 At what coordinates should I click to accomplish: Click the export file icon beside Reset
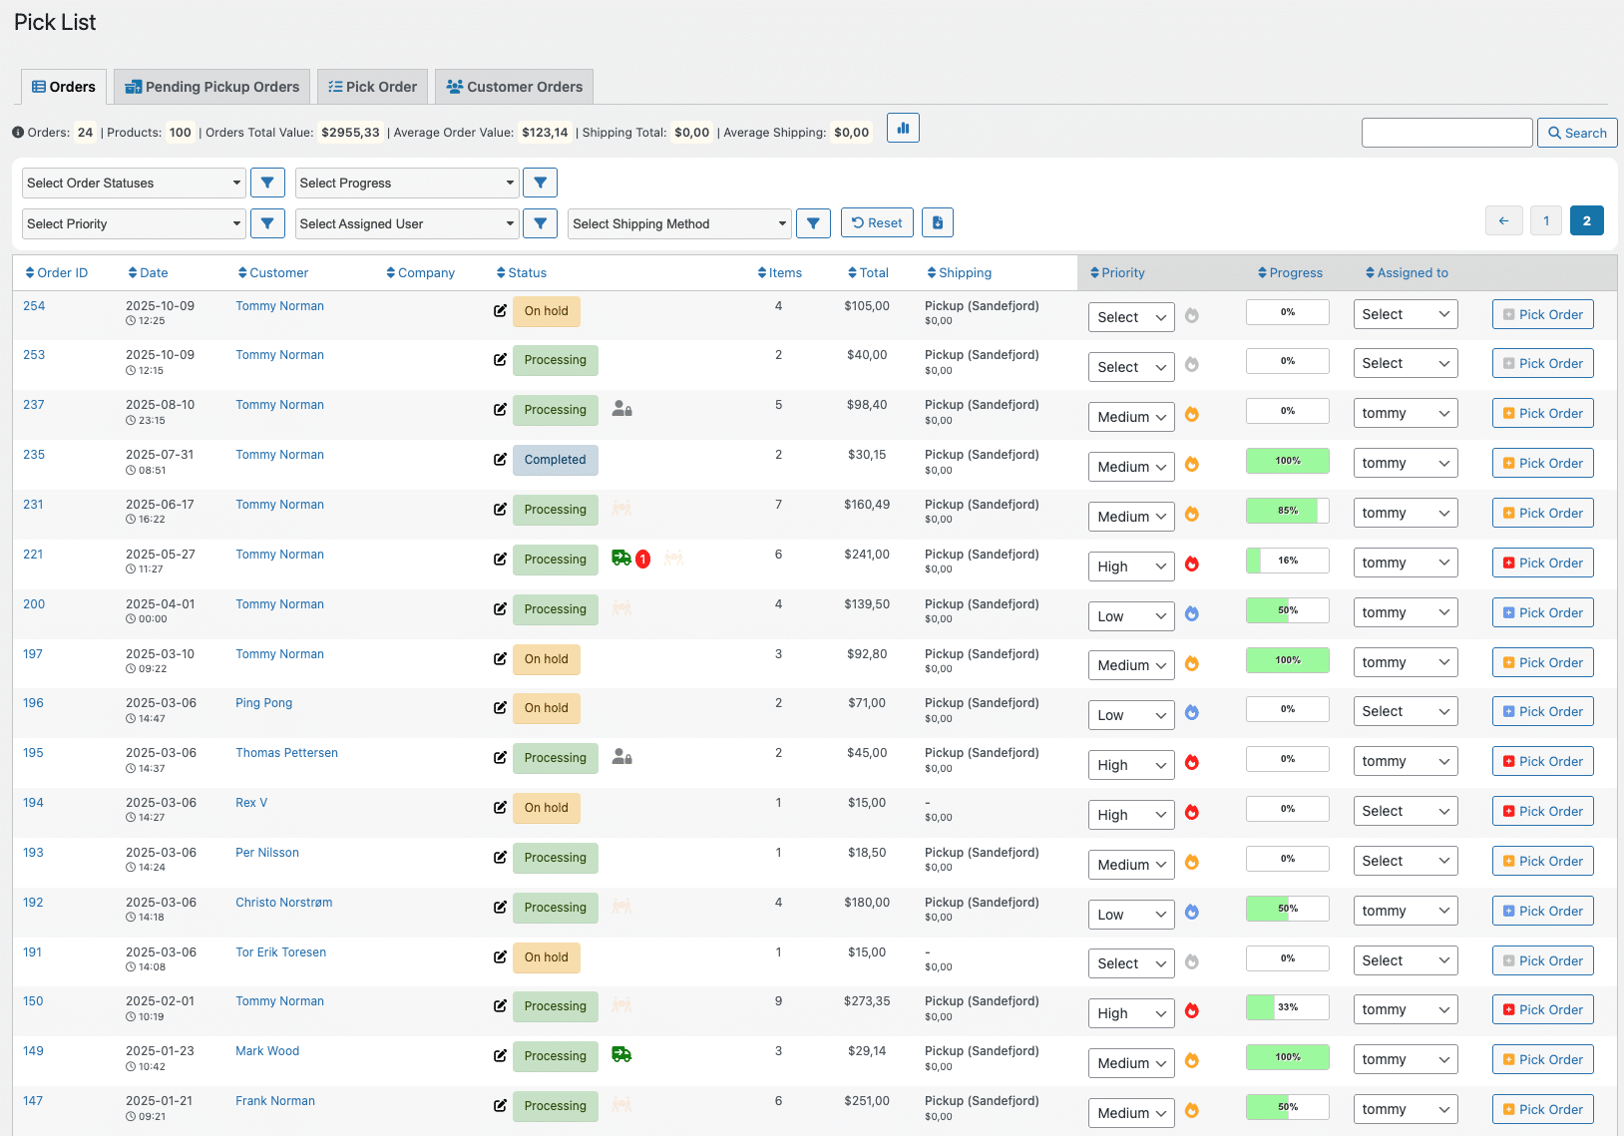pyautogui.click(x=937, y=223)
